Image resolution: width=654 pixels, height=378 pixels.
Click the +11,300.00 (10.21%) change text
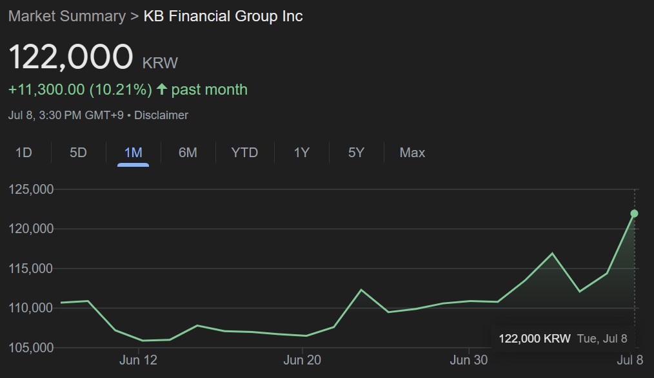click(80, 90)
